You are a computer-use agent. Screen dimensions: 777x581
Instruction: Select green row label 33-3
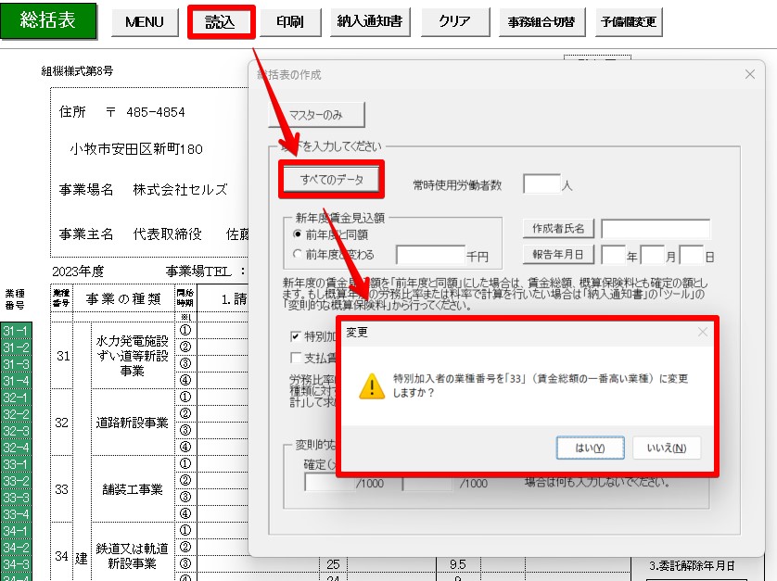click(16, 498)
